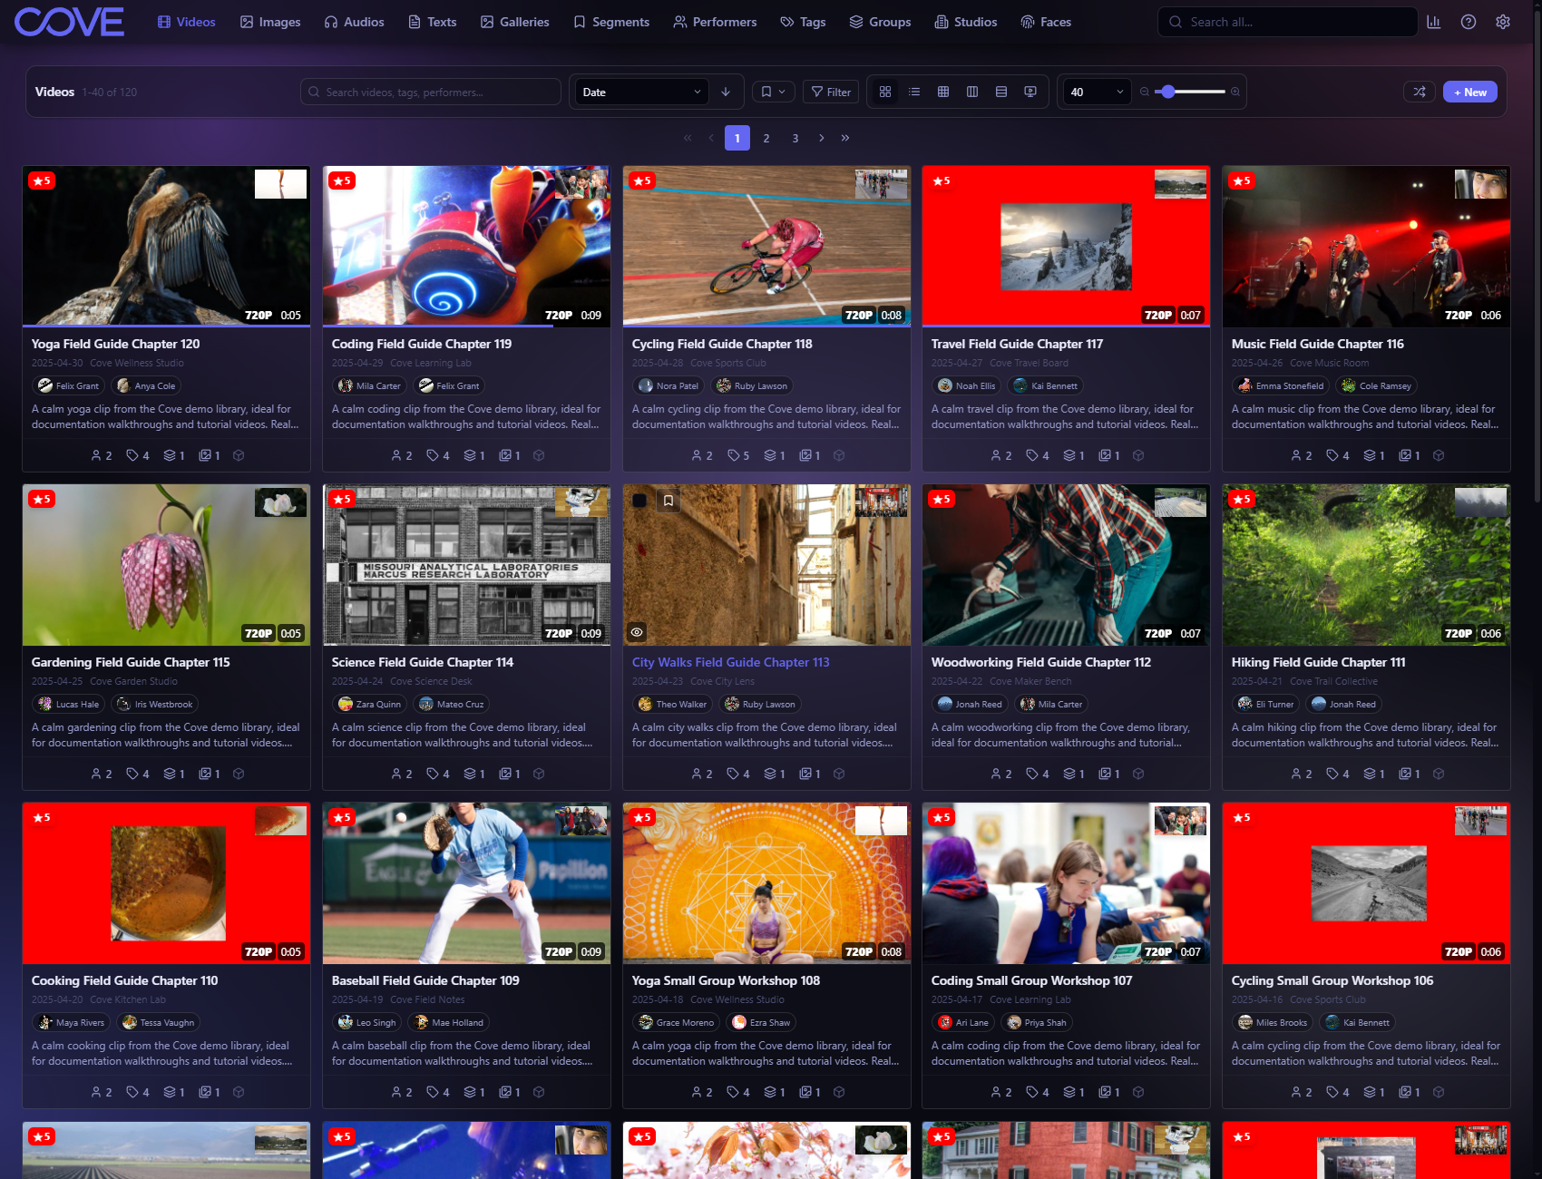This screenshot has height=1179, width=1542.
Task: Toggle the eye icon on City Walks thumbnail
Action: (x=637, y=632)
